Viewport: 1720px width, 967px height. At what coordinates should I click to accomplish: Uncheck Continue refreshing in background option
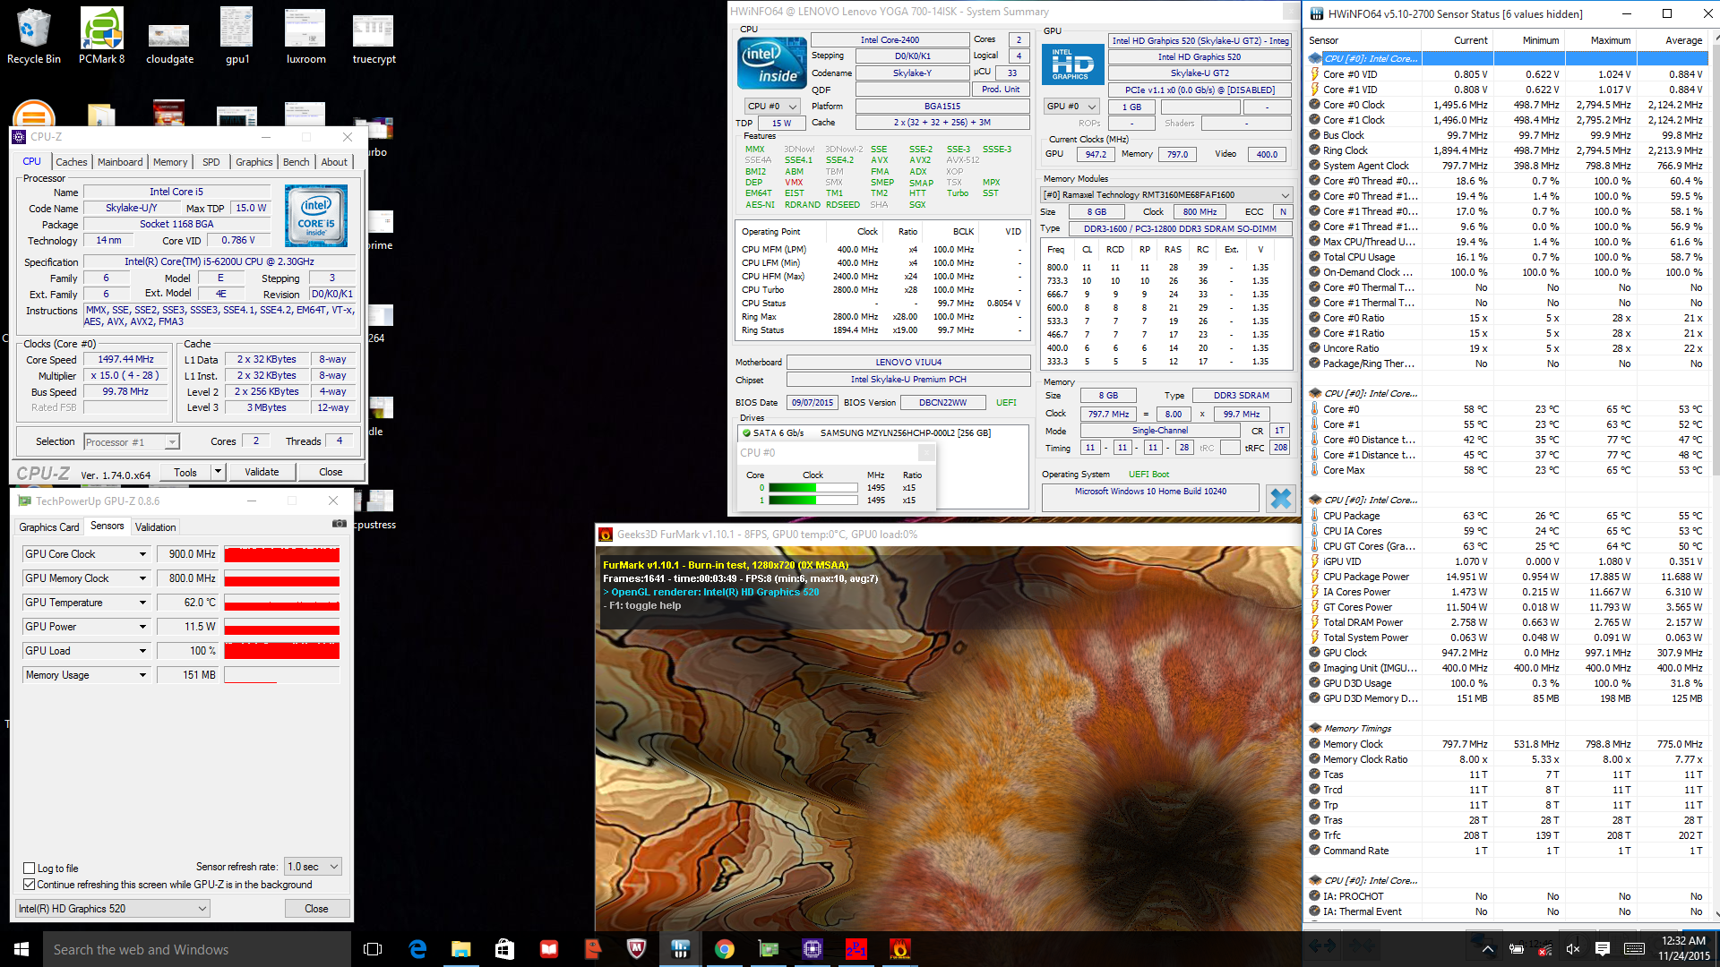click(30, 885)
